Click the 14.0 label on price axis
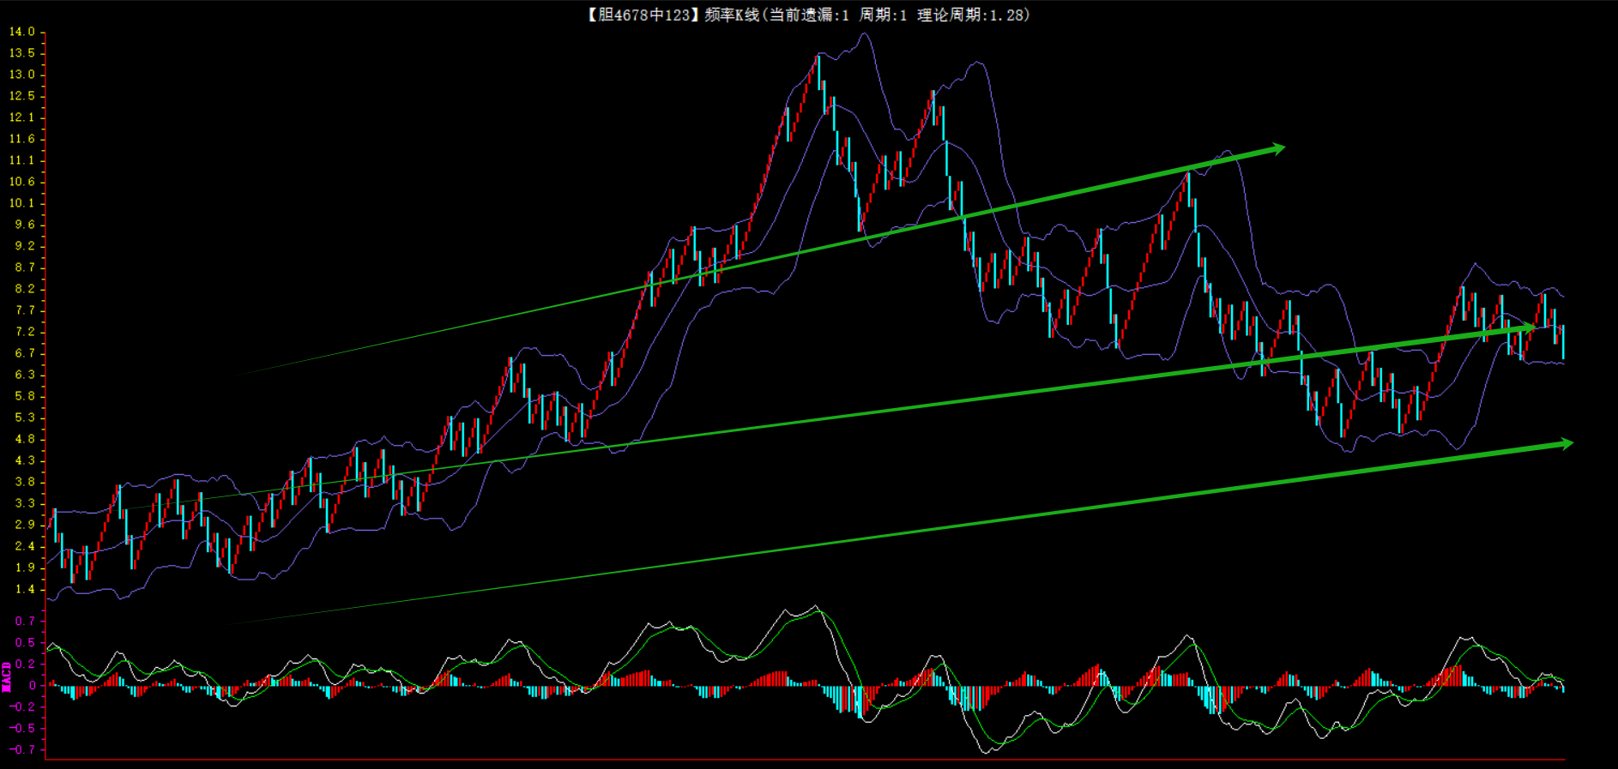Image resolution: width=1618 pixels, height=769 pixels. [22, 32]
